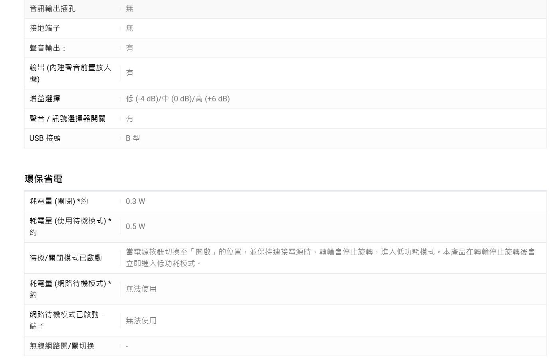The height and width of the screenshot is (358, 559).
Task: Select the value 低 (-4 dB)/中 (0 dB)/高 (+6 dB)
Action: 178,99
